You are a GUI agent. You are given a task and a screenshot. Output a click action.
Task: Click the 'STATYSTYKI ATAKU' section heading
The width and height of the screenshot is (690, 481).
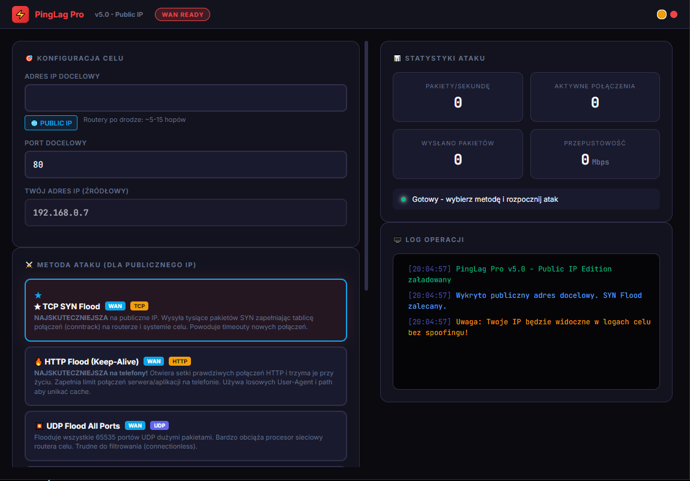[x=445, y=58]
